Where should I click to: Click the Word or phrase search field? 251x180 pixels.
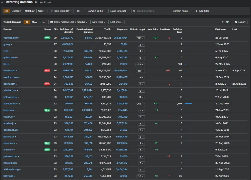151,11
